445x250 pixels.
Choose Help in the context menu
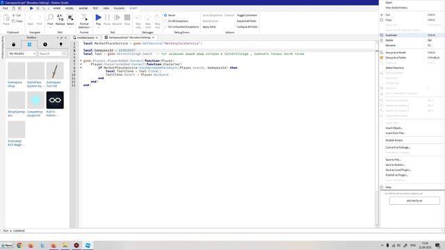[x=412, y=187]
